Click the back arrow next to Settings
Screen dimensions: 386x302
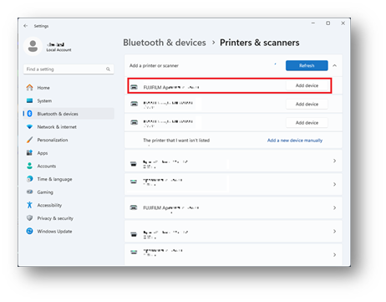pyautogui.click(x=26, y=26)
